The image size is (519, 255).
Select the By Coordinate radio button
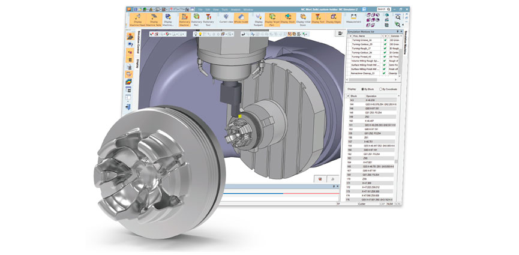(382, 89)
